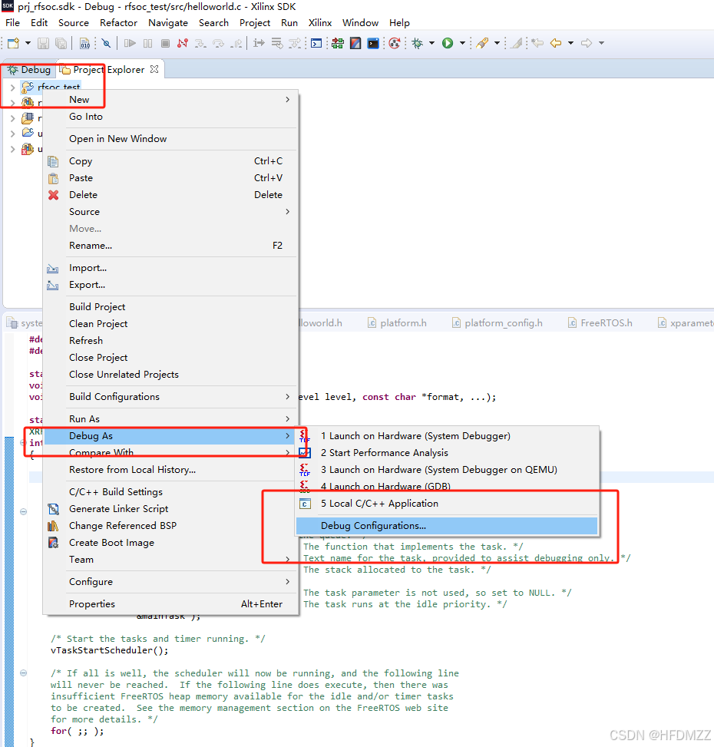Open Properties from context menu
Screen dimensions: 714x747
170,604
